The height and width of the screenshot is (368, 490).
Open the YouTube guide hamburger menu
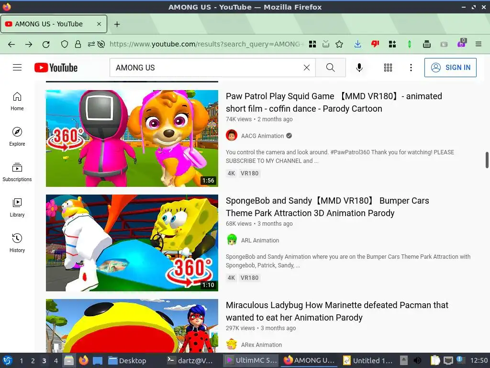click(x=17, y=68)
